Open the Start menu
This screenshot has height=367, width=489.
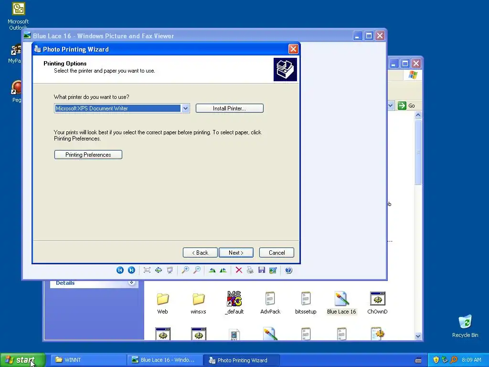(x=22, y=360)
